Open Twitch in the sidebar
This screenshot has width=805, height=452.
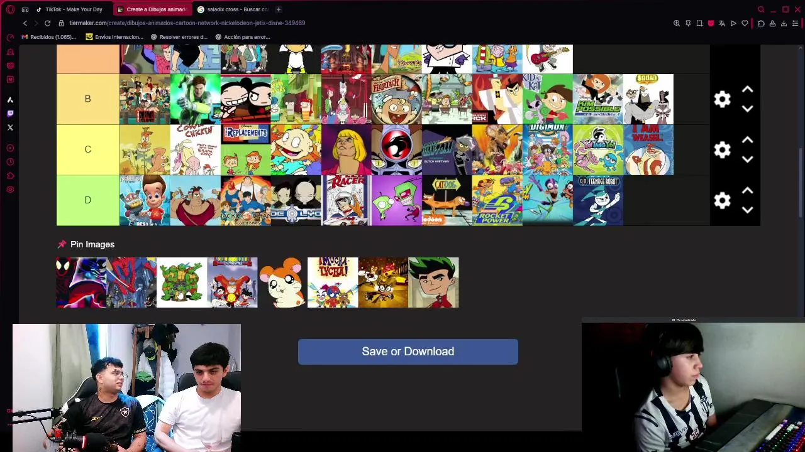pos(10,114)
